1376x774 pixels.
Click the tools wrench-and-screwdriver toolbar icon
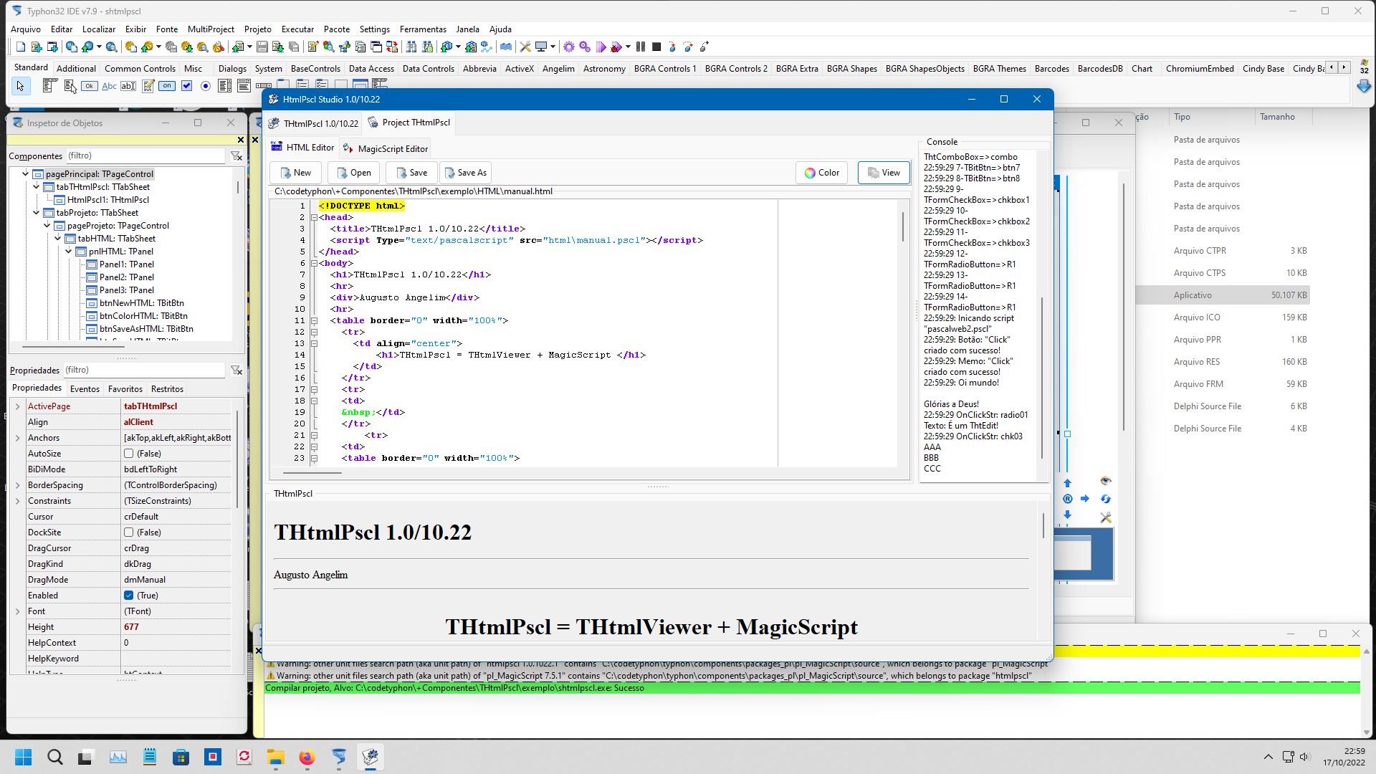(525, 47)
